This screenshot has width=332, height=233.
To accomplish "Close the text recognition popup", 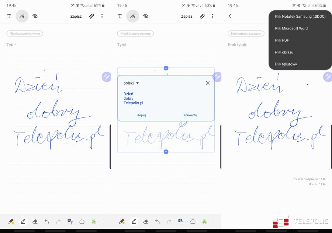I will click(x=208, y=83).
